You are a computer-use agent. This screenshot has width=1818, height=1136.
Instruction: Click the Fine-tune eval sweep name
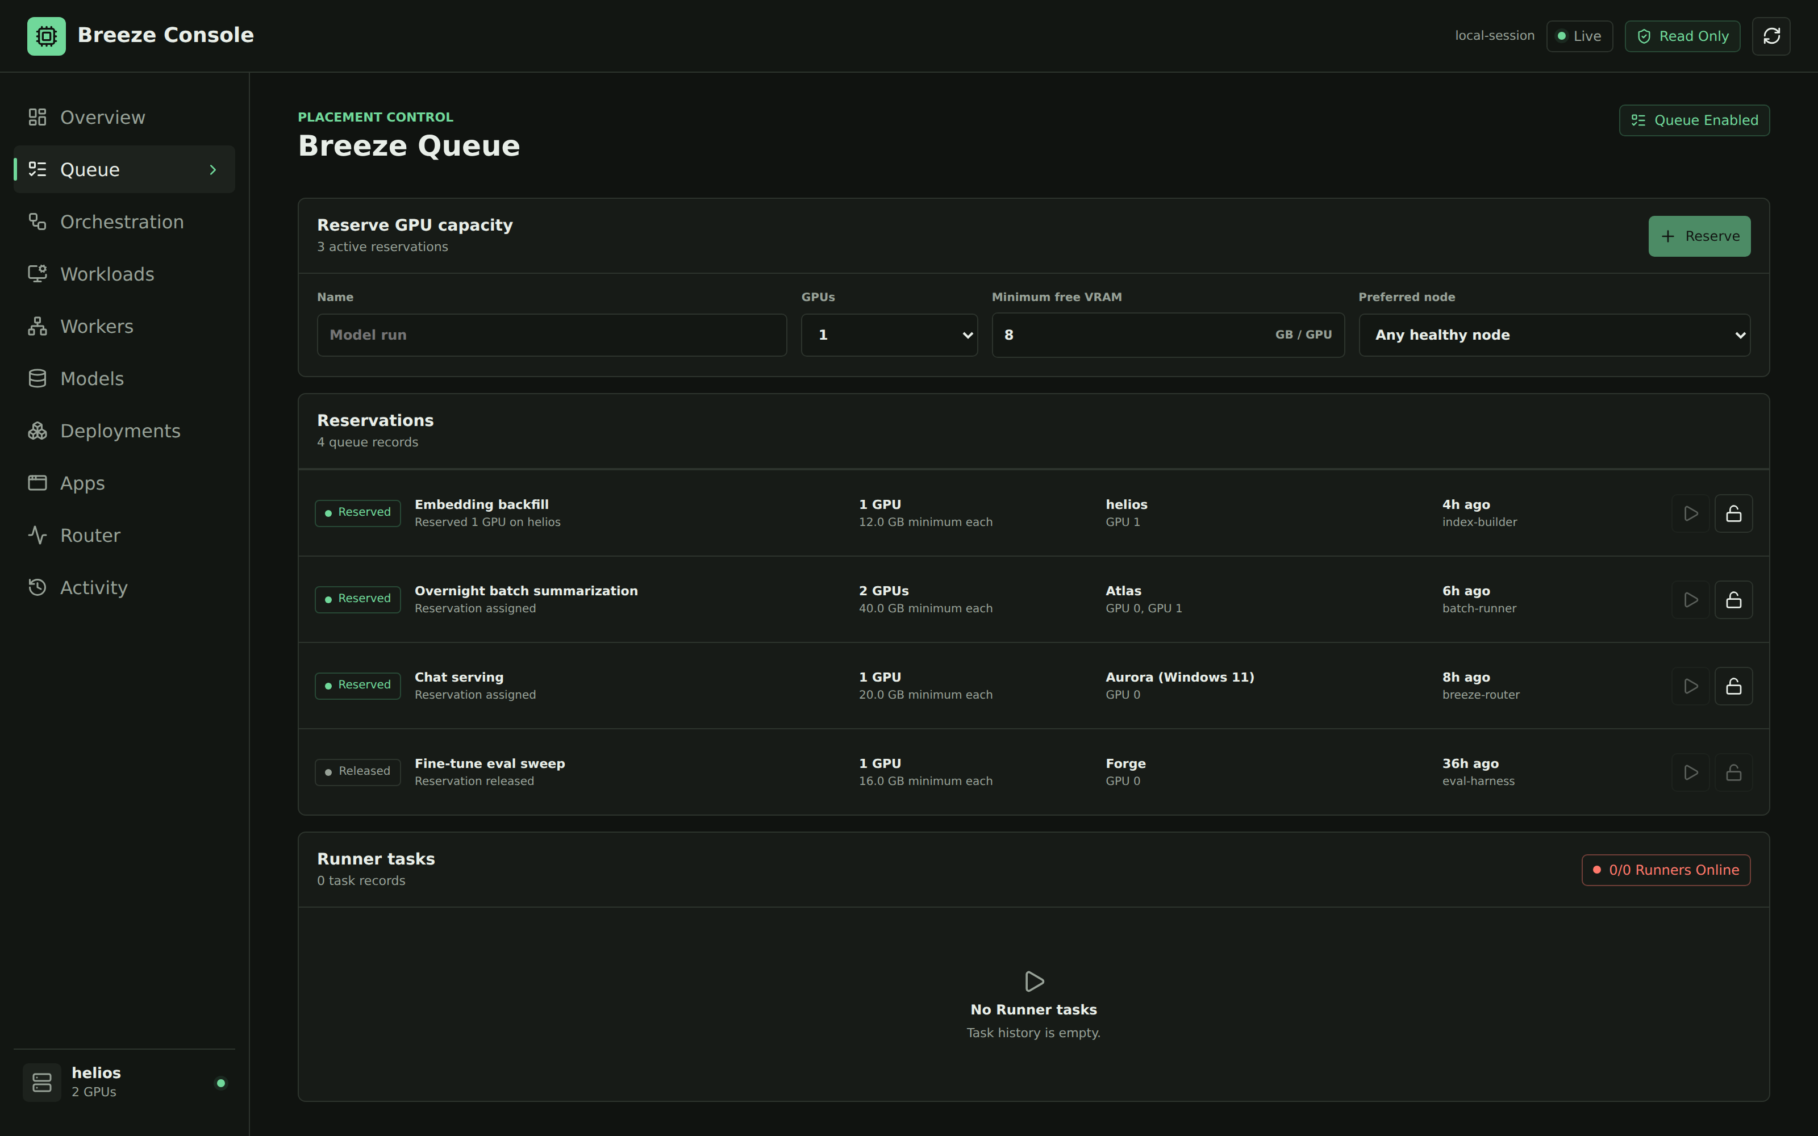coord(490,764)
